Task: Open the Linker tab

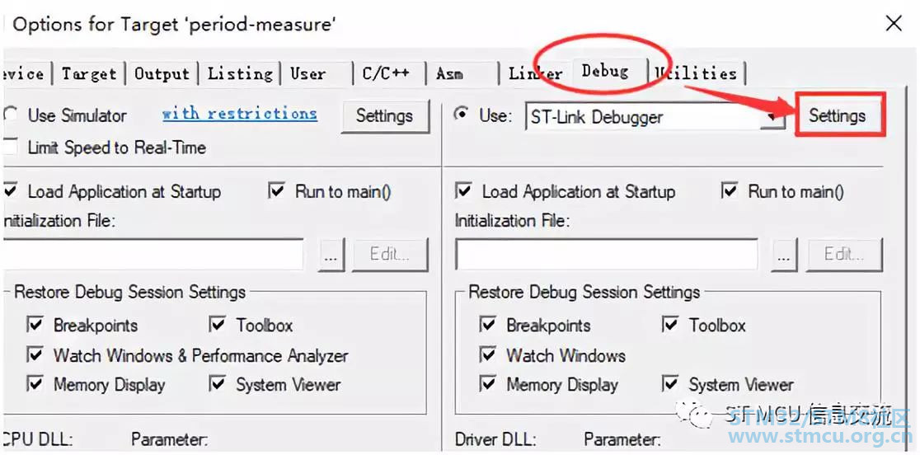Action: pos(534,74)
